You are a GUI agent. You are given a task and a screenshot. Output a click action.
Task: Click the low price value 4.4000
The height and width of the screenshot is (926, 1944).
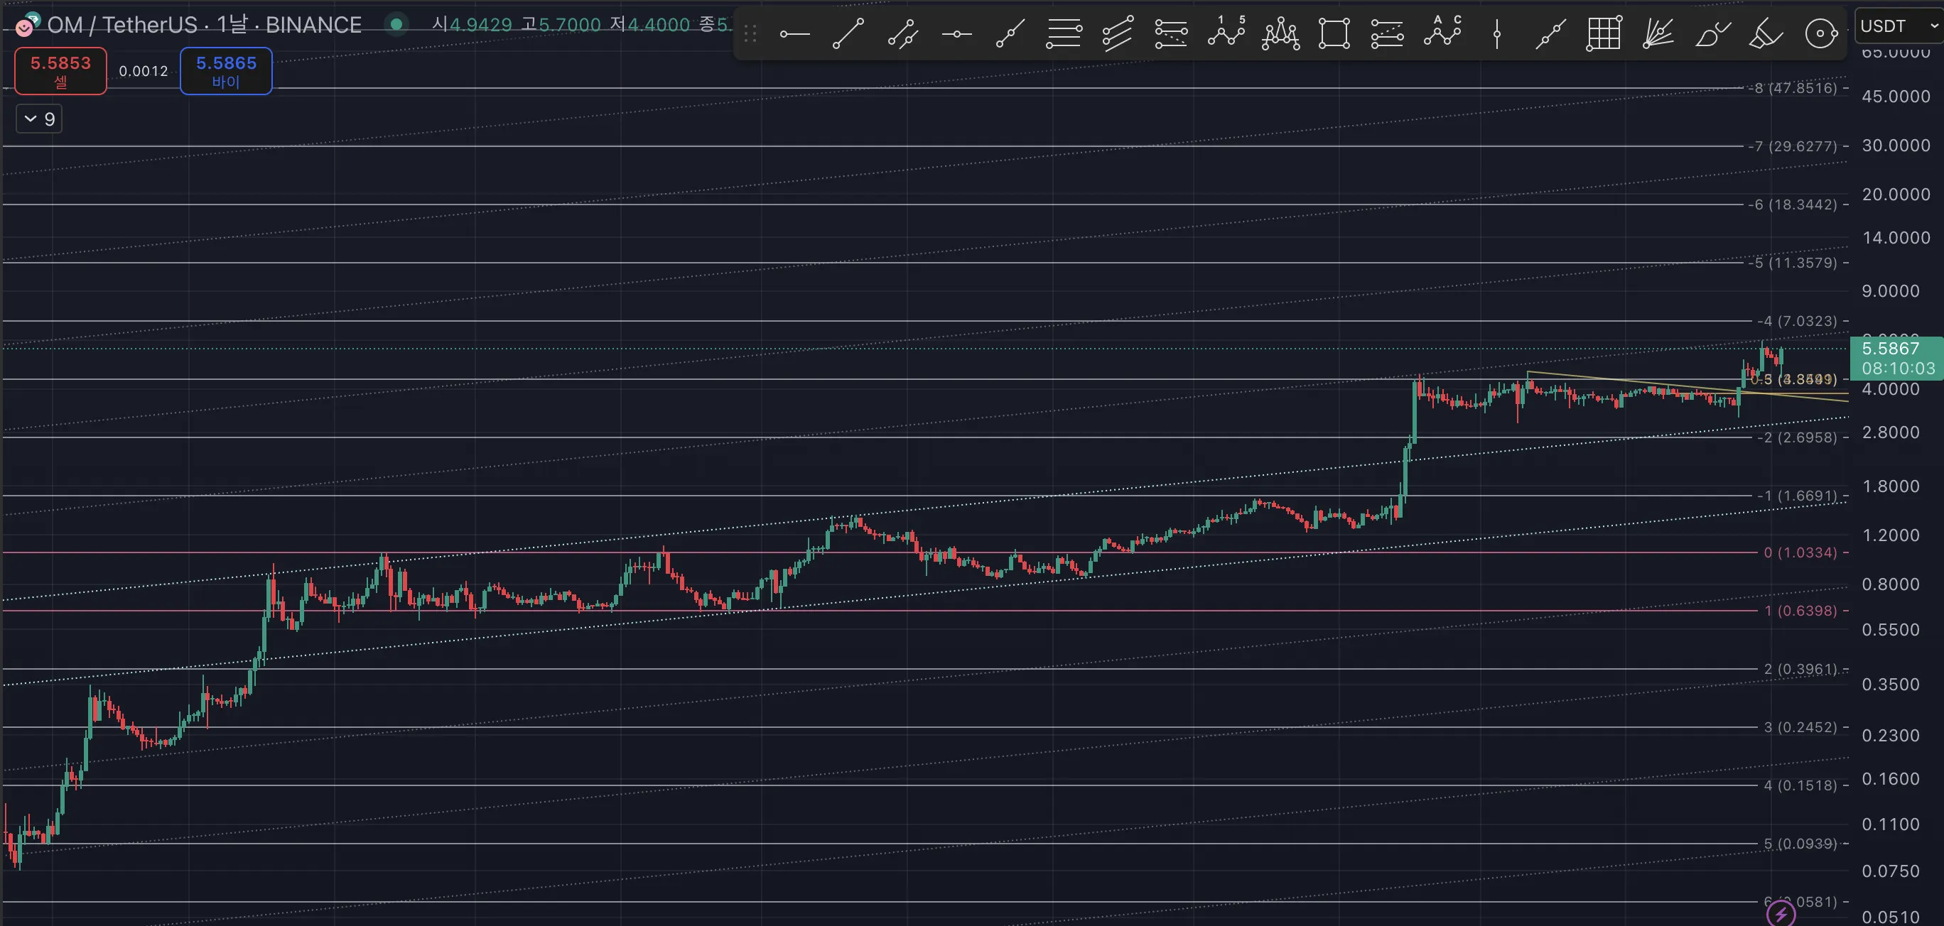pos(659,25)
